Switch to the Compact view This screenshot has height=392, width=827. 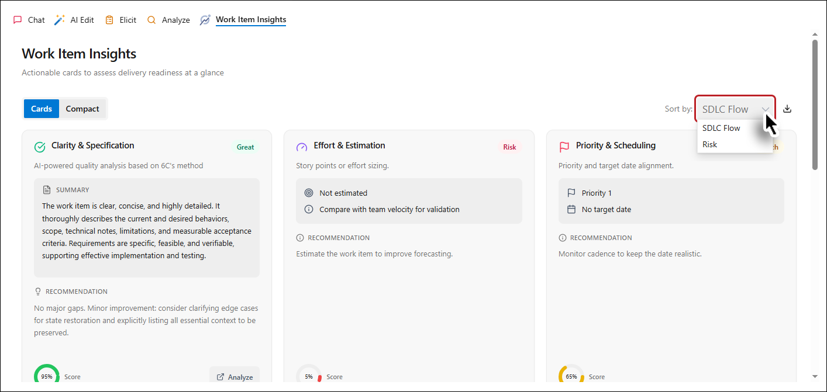coord(82,109)
